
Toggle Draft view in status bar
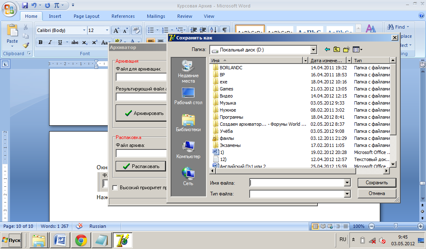pyautogui.click(x=346, y=226)
